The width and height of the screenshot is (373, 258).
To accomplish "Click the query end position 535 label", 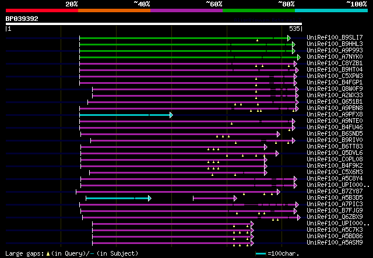I will click(x=294, y=29).
